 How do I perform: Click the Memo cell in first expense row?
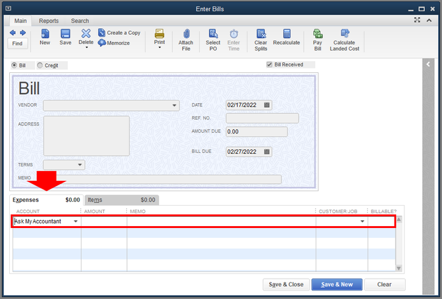(x=221, y=221)
